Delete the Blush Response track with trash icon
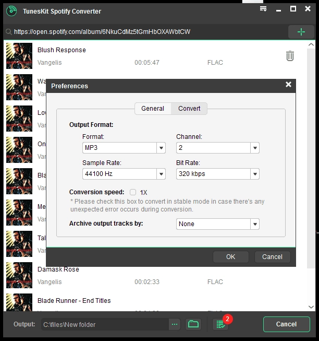Screen dimensions: 319x341 point(290,56)
